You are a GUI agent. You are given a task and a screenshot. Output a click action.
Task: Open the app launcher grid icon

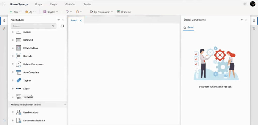click(x=4, y=4)
